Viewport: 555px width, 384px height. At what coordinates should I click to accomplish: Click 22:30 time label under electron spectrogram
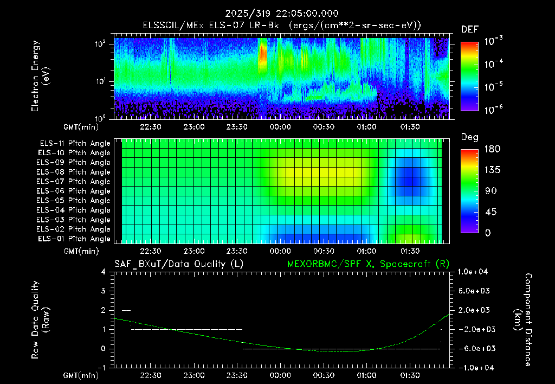[151, 127]
